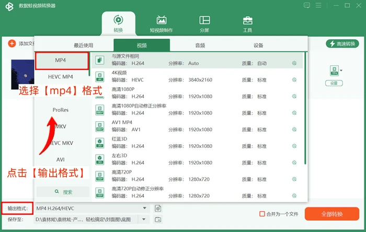Click the 设置 button under format icon
Image resolution: width=366 pixels, height=232 pixels.
(x=334, y=83)
